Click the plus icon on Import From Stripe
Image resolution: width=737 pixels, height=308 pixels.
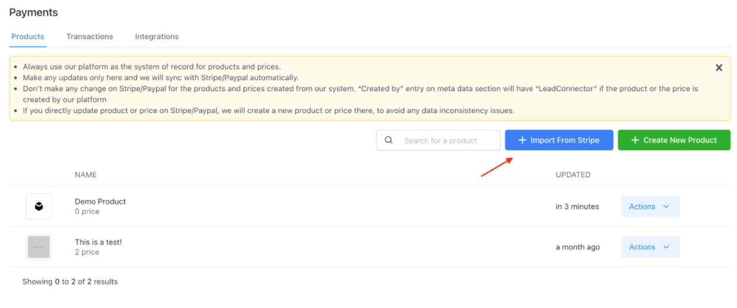click(522, 140)
